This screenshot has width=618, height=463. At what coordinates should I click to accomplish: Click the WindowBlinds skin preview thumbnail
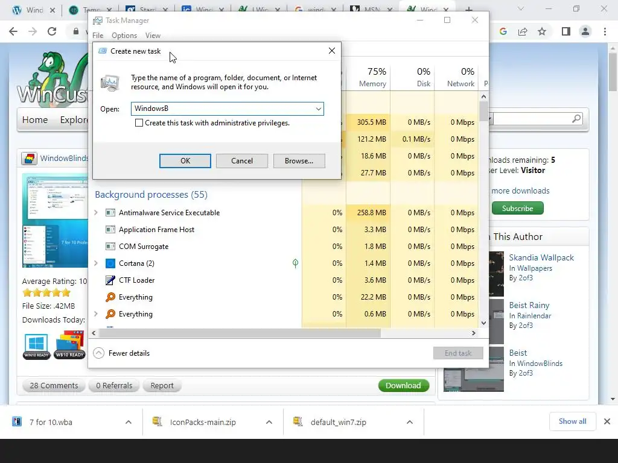55,221
